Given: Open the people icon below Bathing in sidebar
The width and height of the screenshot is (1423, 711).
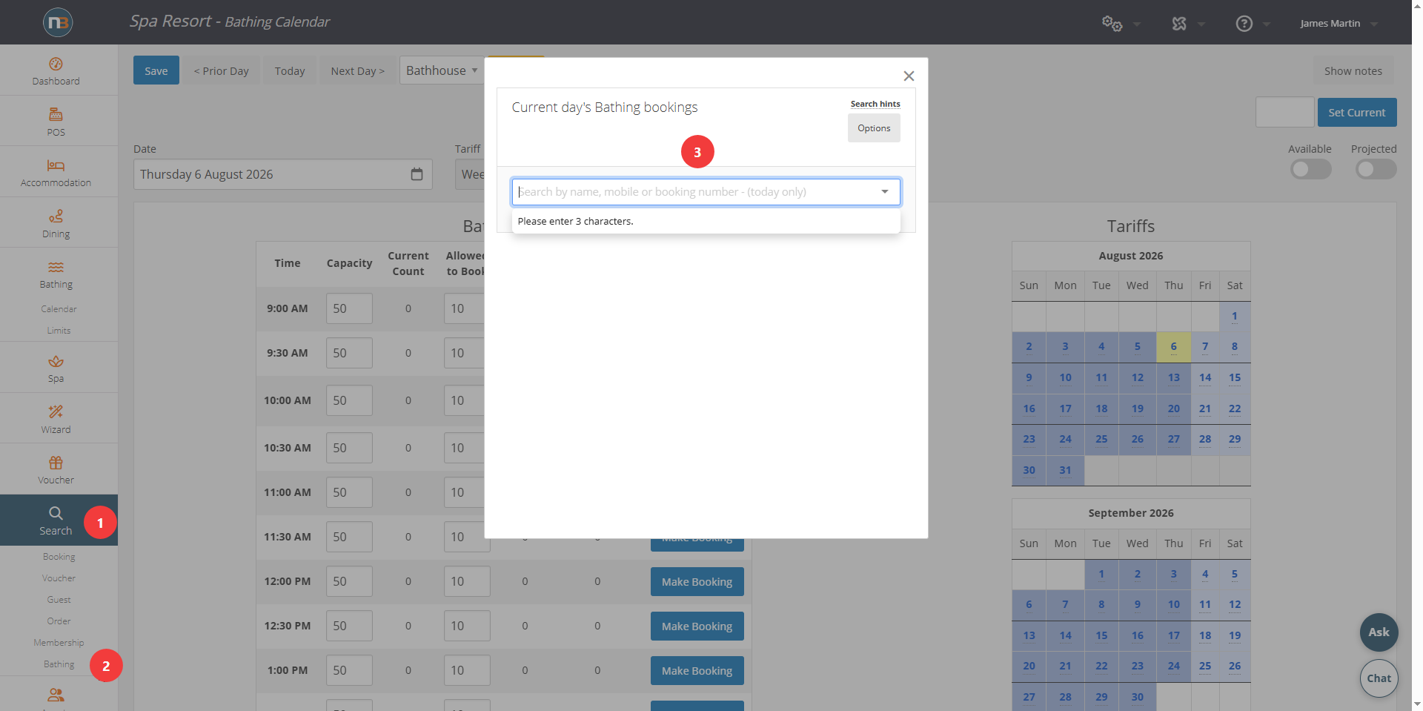Looking at the screenshot, I should pyautogui.click(x=56, y=695).
